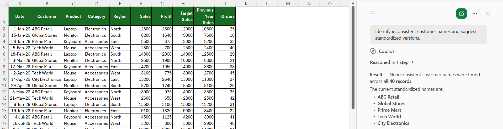Select the empty cell K1
This screenshot has height=129, width=503.
click(x=246, y=16)
